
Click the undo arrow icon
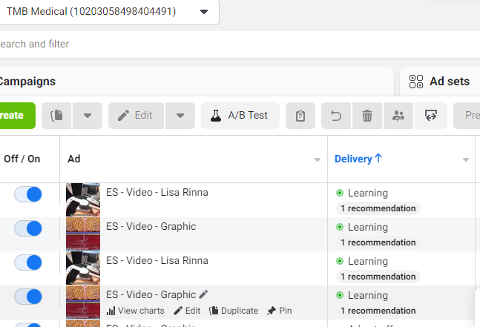[x=336, y=116]
